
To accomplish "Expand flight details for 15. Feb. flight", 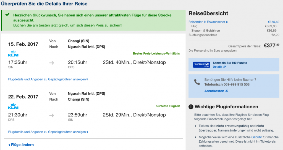I will click(48, 79).
